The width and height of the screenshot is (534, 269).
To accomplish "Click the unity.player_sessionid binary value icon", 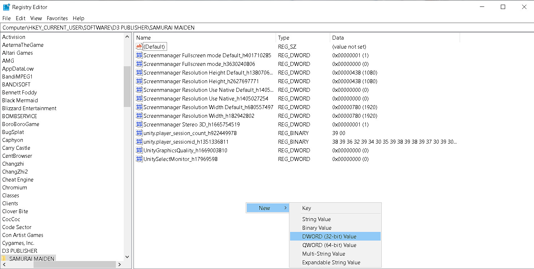I will (139, 142).
